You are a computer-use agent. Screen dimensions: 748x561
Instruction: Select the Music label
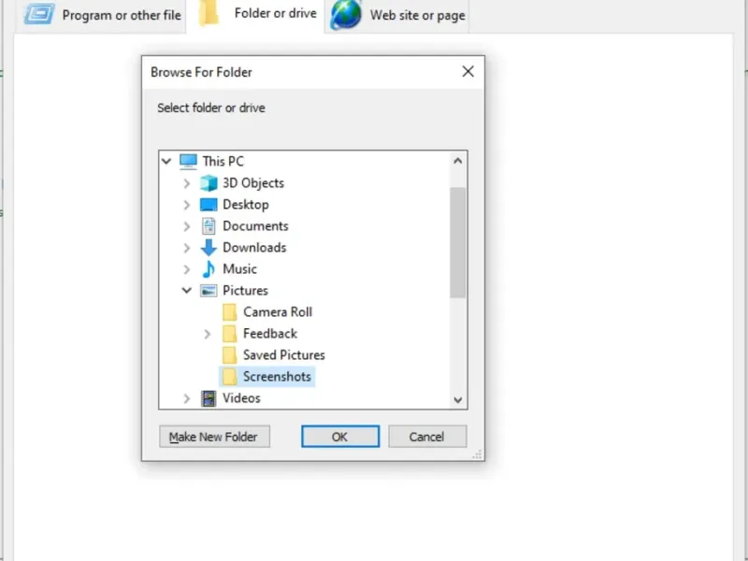point(239,269)
